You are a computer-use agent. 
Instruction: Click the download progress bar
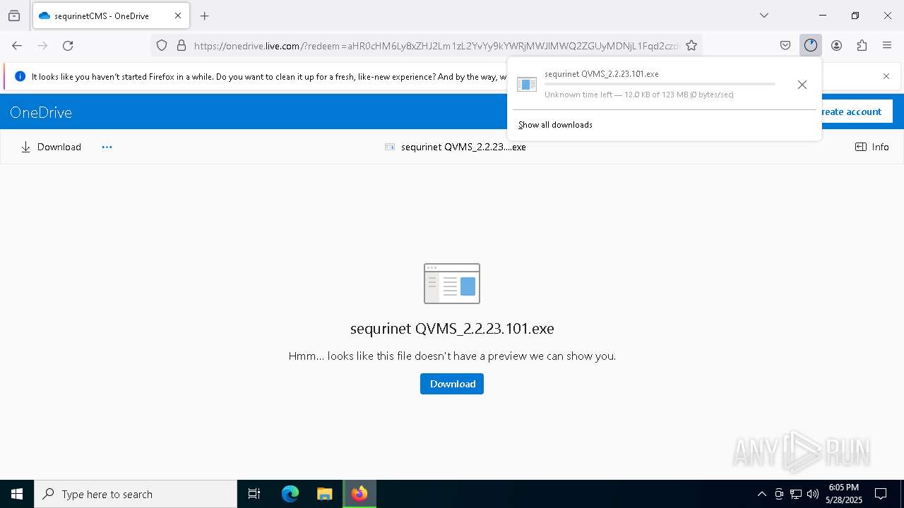coord(660,84)
